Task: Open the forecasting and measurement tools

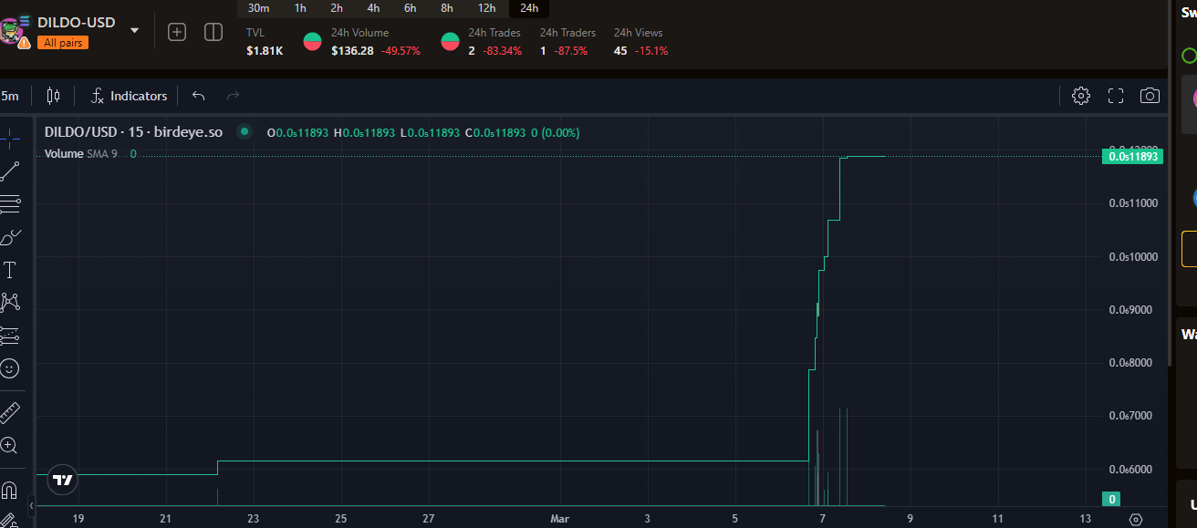Action: tap(9, 336)
